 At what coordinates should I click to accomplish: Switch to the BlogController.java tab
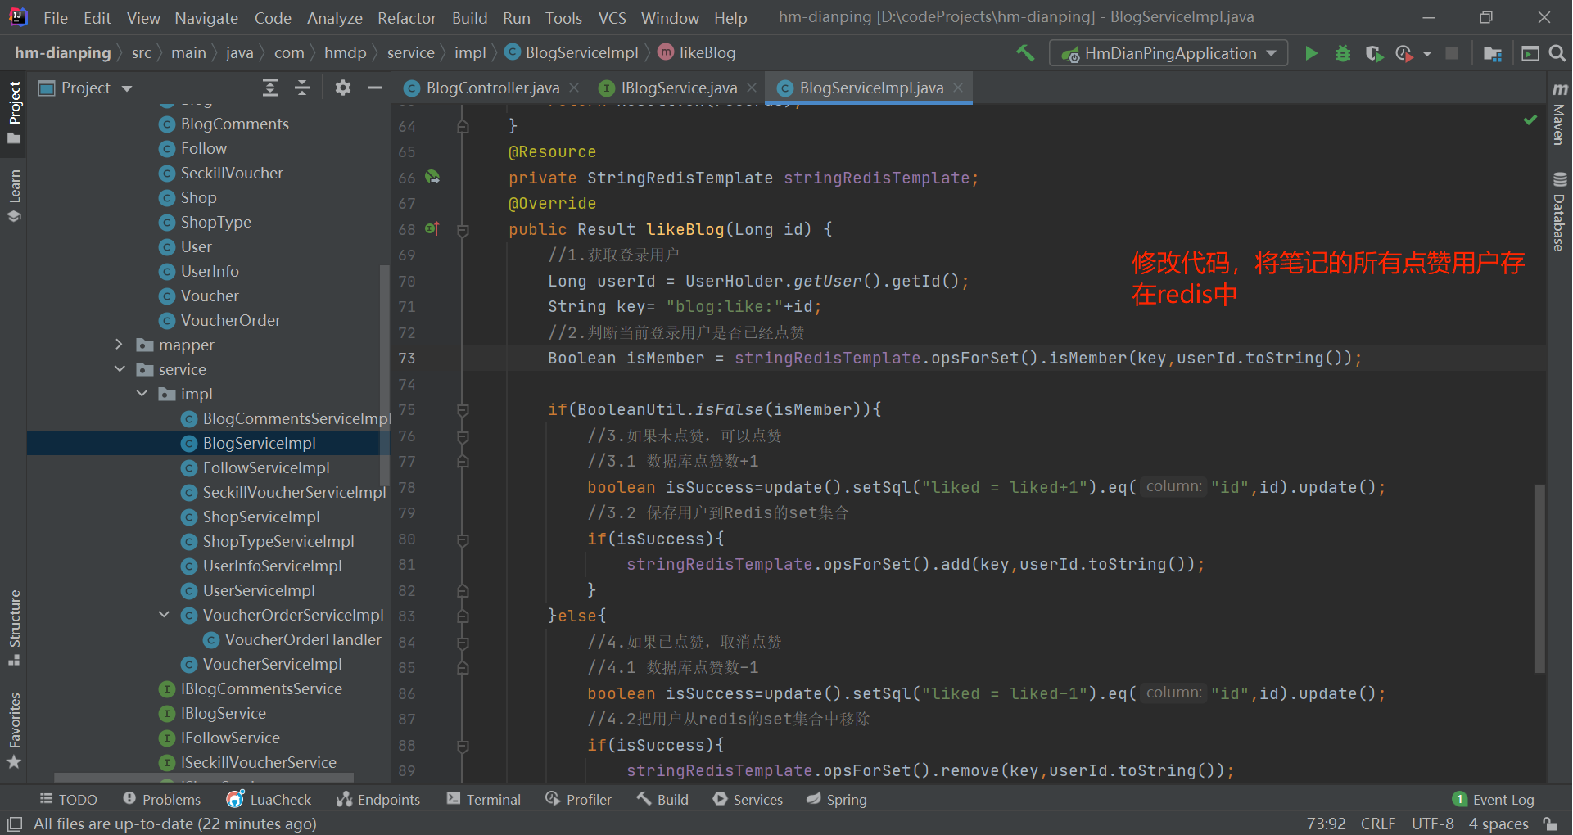pyautogui.click(x=492, y=88)
